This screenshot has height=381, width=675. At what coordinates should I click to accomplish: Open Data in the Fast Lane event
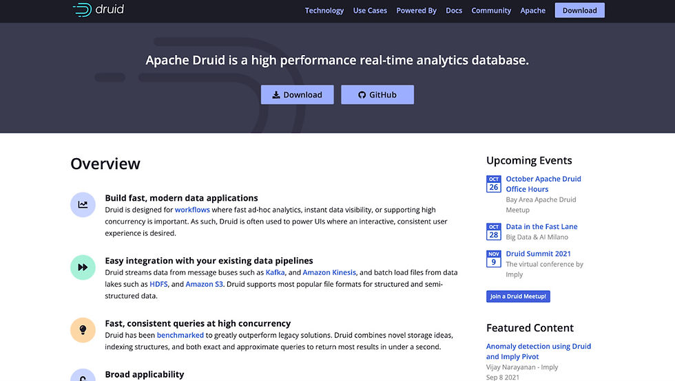pos(541,227)
